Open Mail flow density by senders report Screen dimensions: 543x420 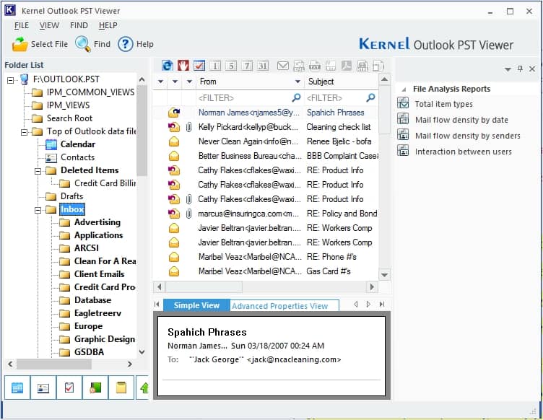pos(467,136)
